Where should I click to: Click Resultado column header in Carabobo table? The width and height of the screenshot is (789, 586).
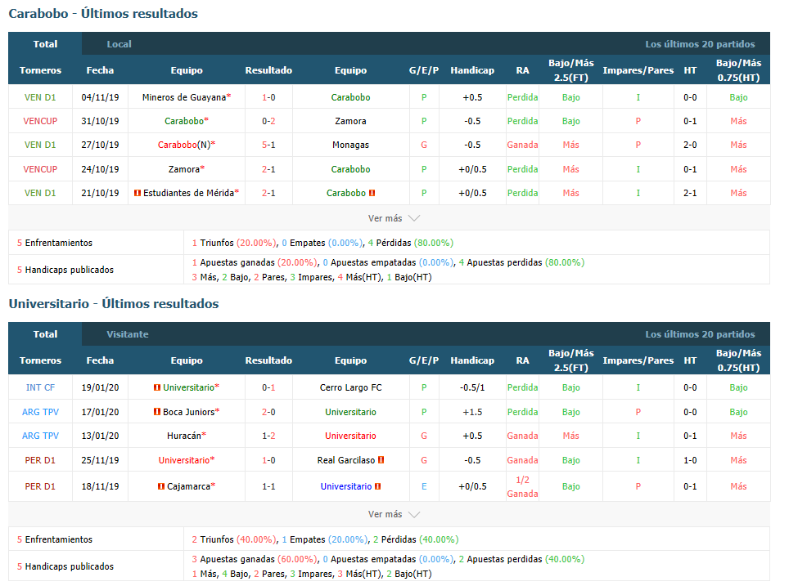tap(268, 70)
